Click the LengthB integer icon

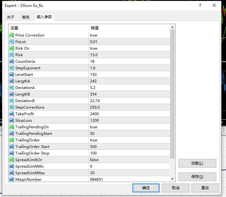(12, 94)
